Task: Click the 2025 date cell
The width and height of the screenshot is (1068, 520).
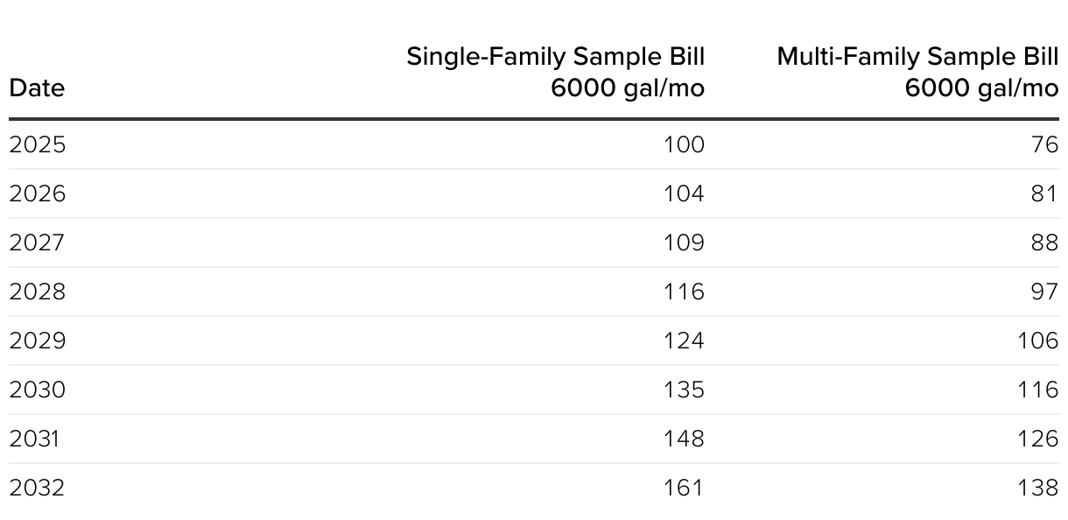Action: [x=38, y=144]
